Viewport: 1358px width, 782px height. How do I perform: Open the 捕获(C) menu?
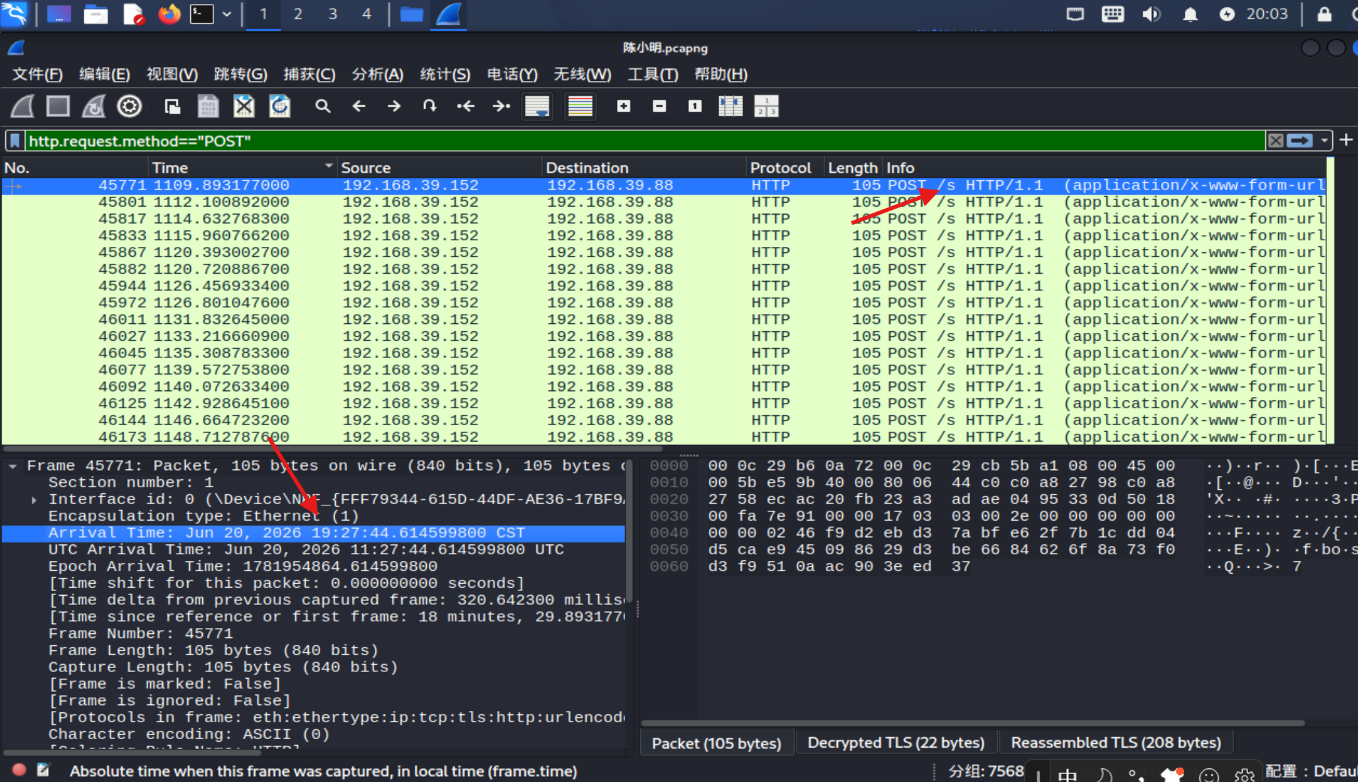(x=310, y=74)
